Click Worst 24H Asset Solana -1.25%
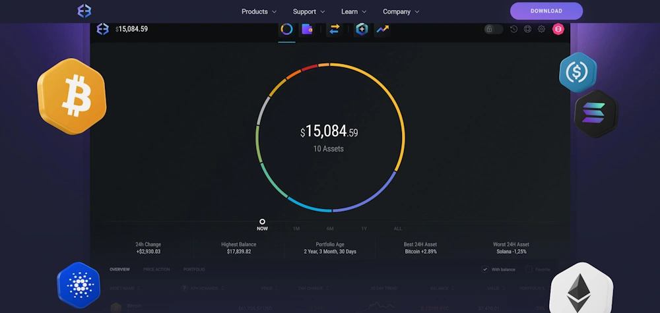The image size is (660, 313). click(511, 252)
